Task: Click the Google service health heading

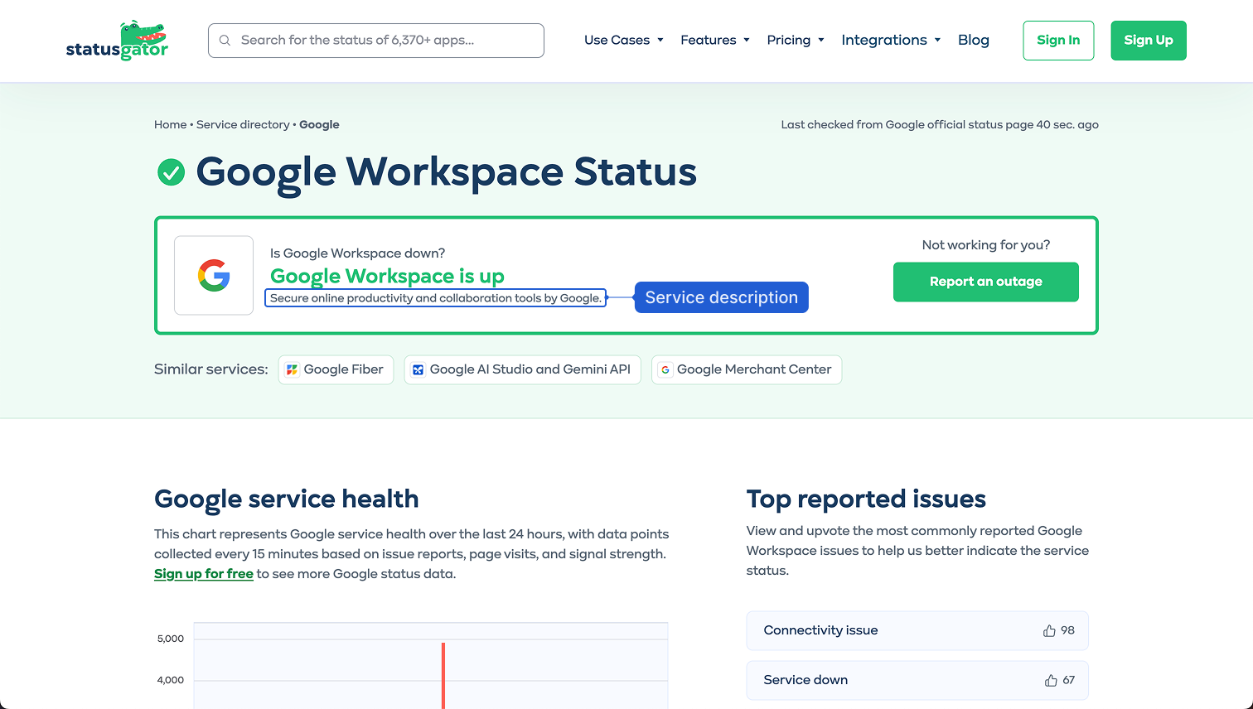Action: pyautogui.click(x=286, y=499)
